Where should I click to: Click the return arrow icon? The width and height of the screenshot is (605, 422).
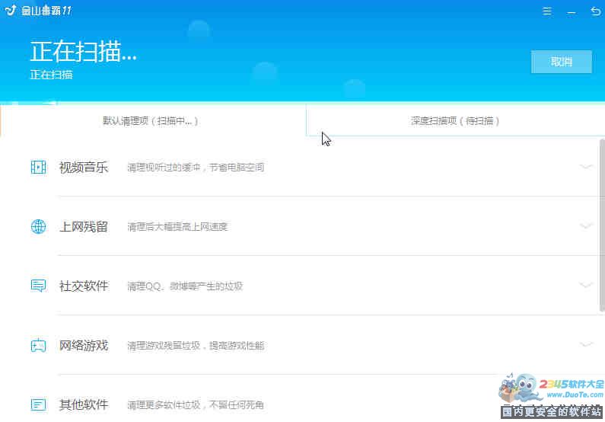[595, 11]
